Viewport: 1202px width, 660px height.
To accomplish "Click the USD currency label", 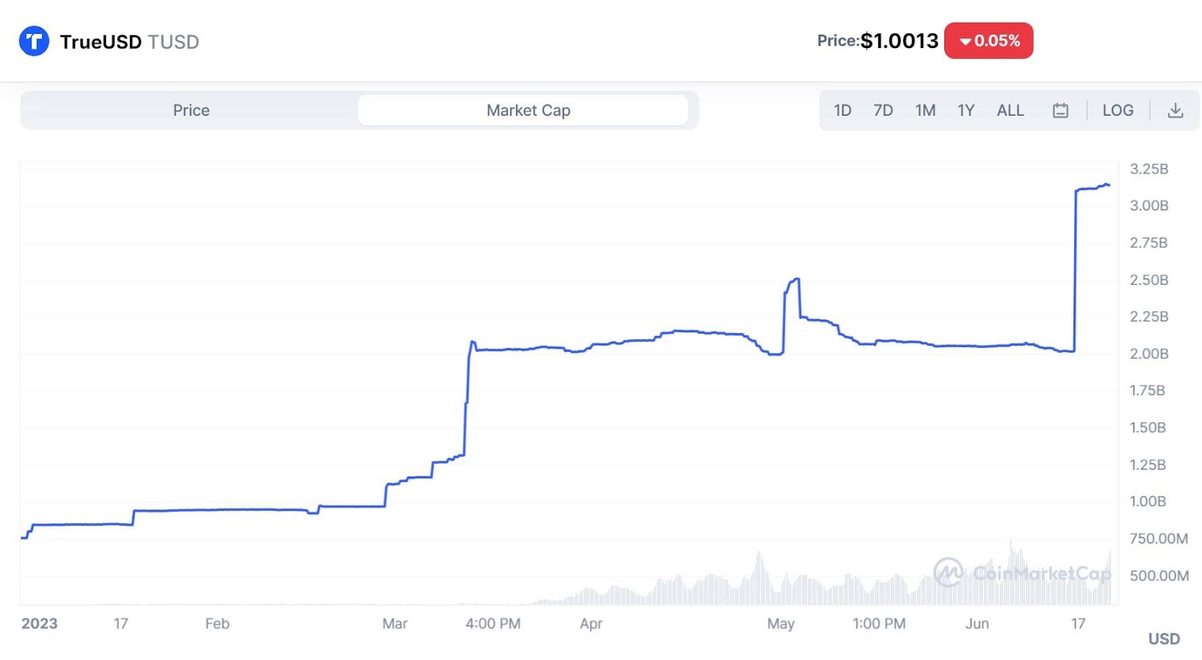I will (1164, 639).
